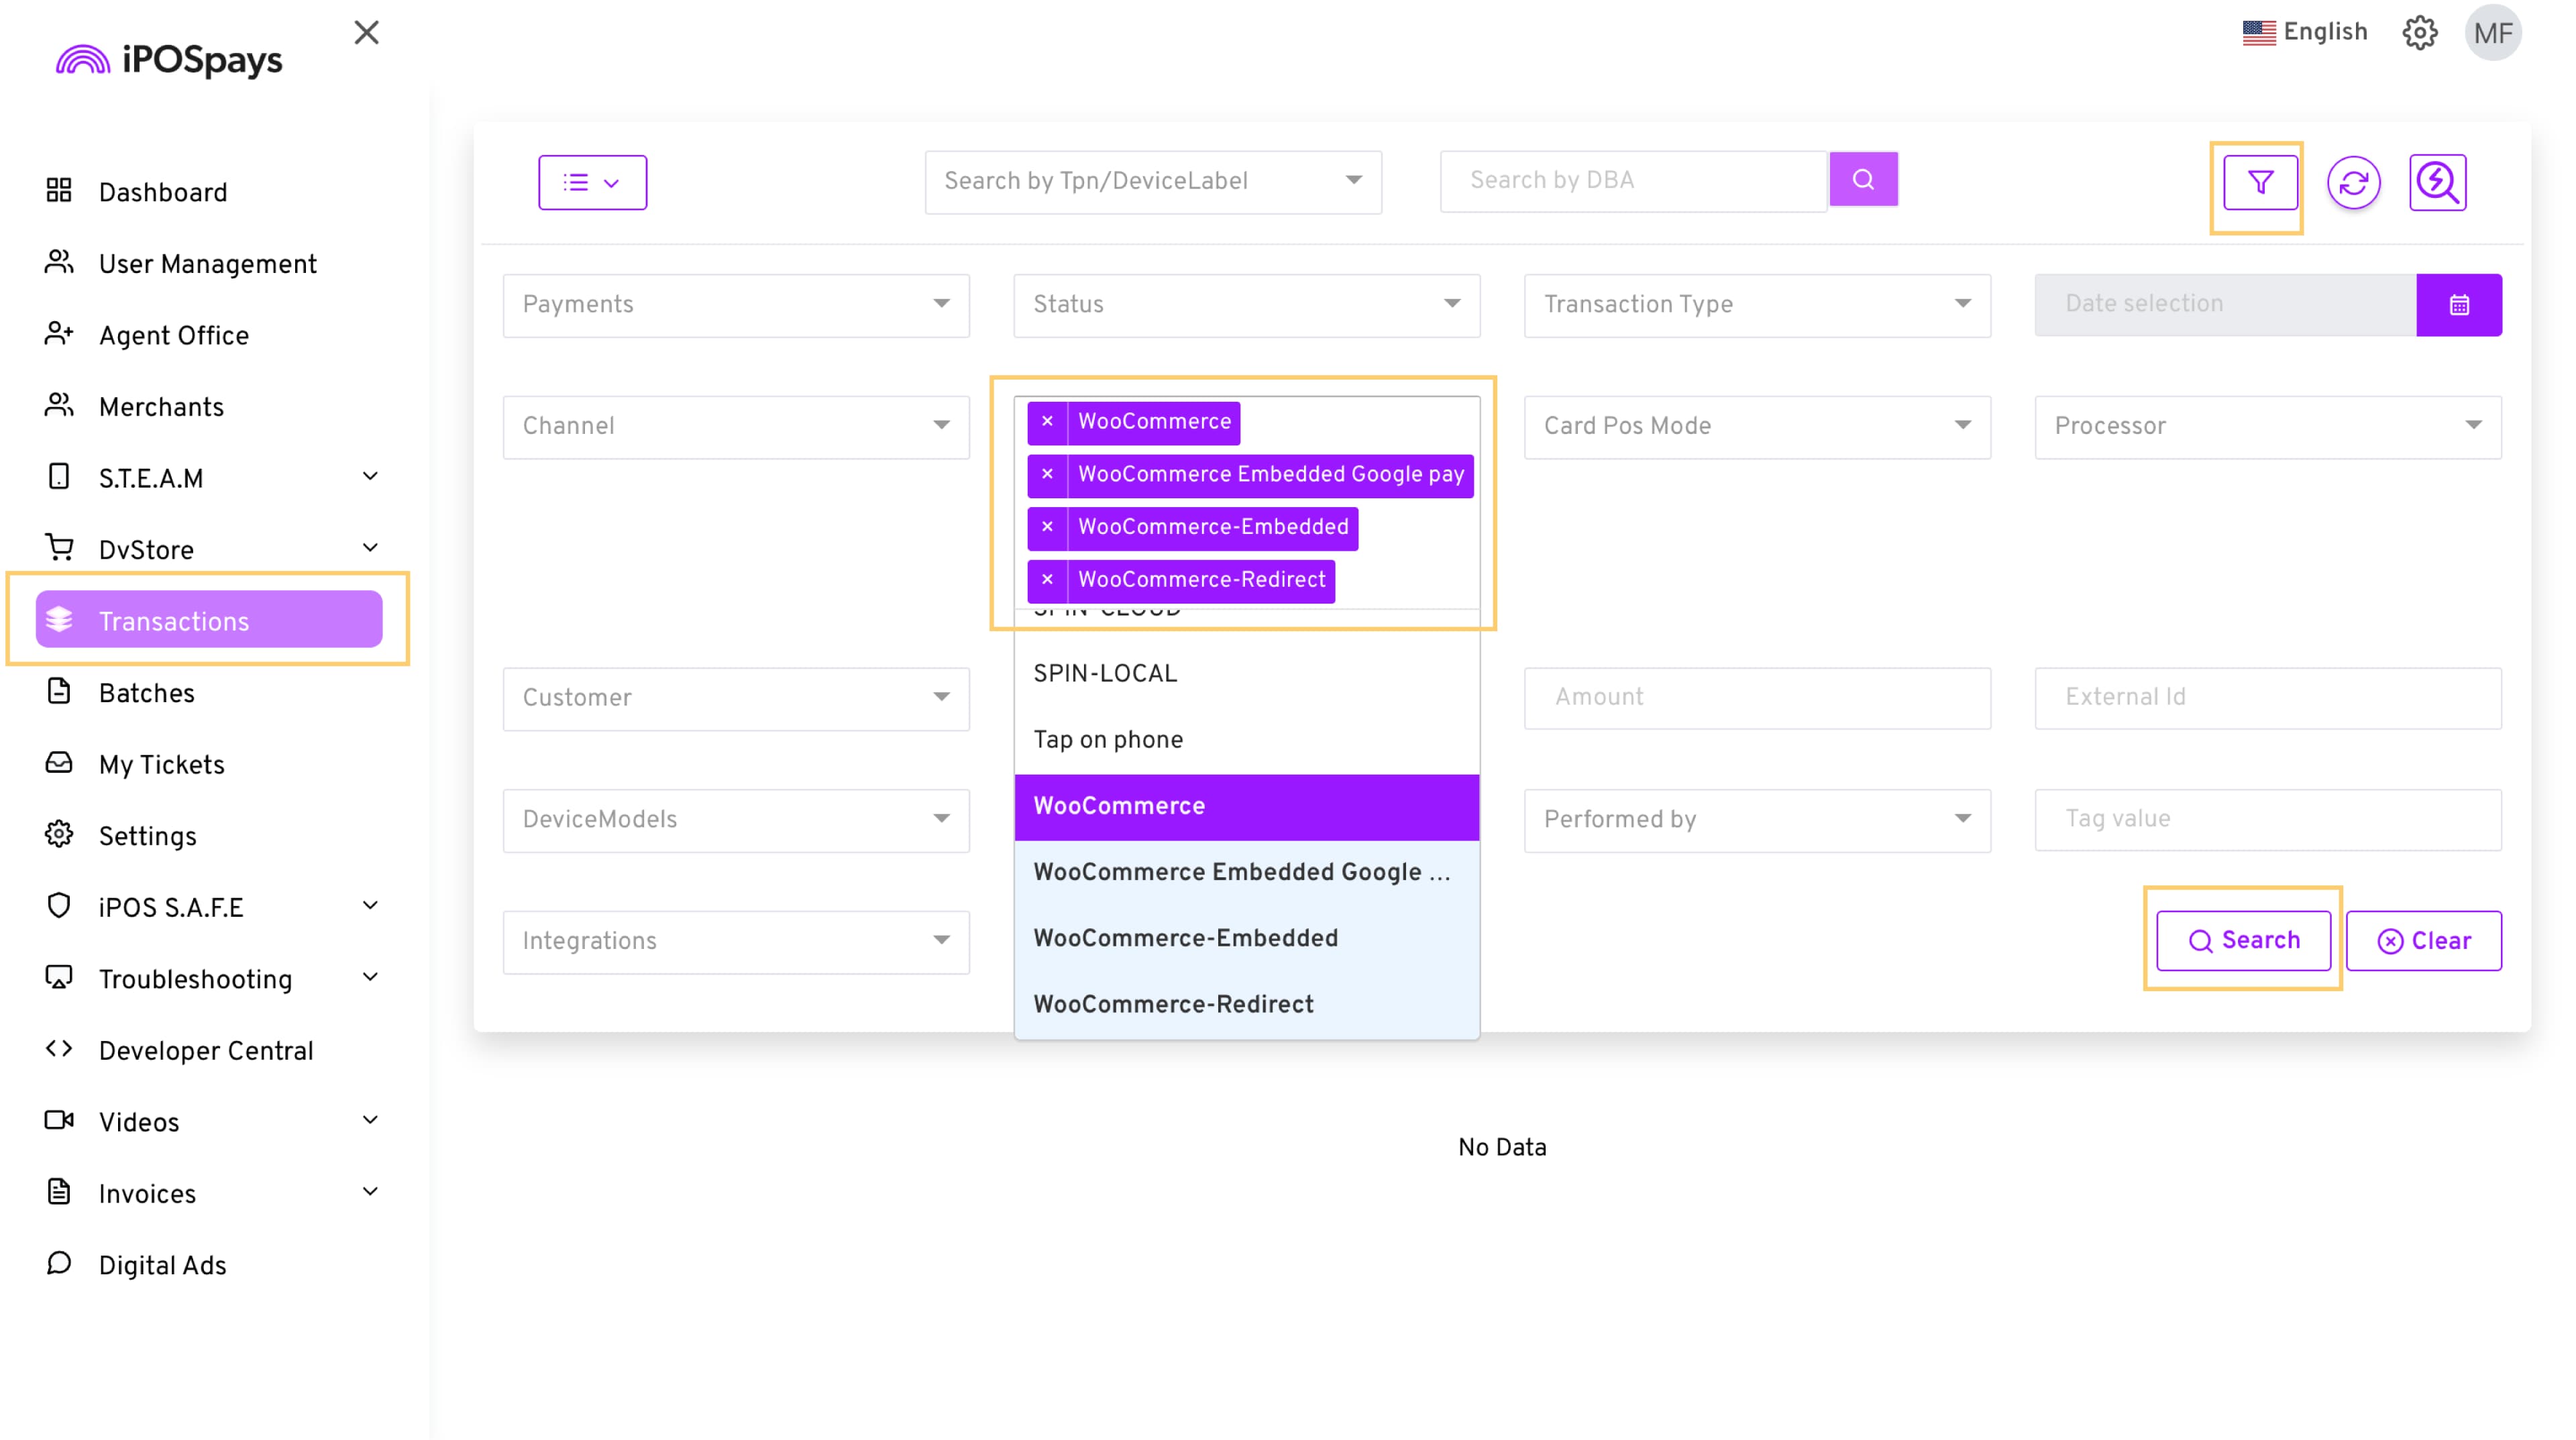2576x1440 pixels.
Task: Select WooCommerce Embedded Google list option
Action: pyautogui.click(x=1246, y=873)
